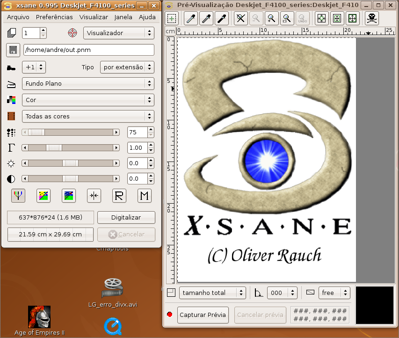Open the Visualizador target dropdown
This screenshot has height=338, width=399.
pos(119,33)
